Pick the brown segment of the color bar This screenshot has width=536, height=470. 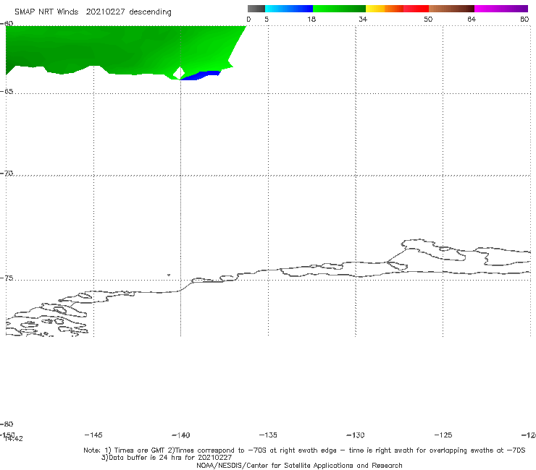click(x=451, y=9)
